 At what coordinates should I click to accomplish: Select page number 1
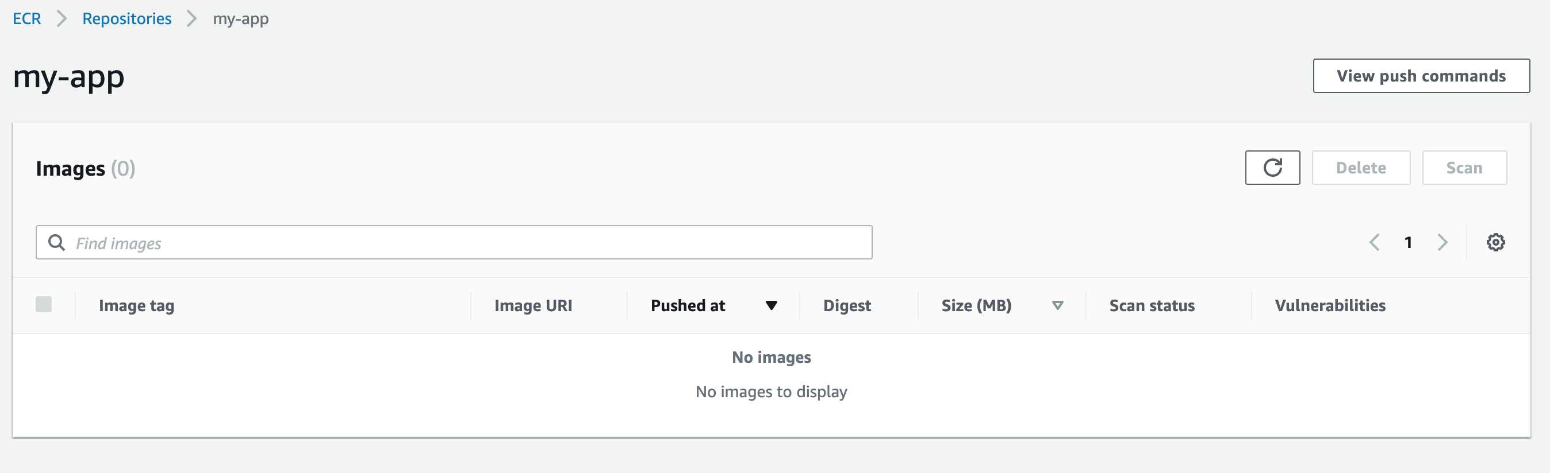tap(1408, 242)
